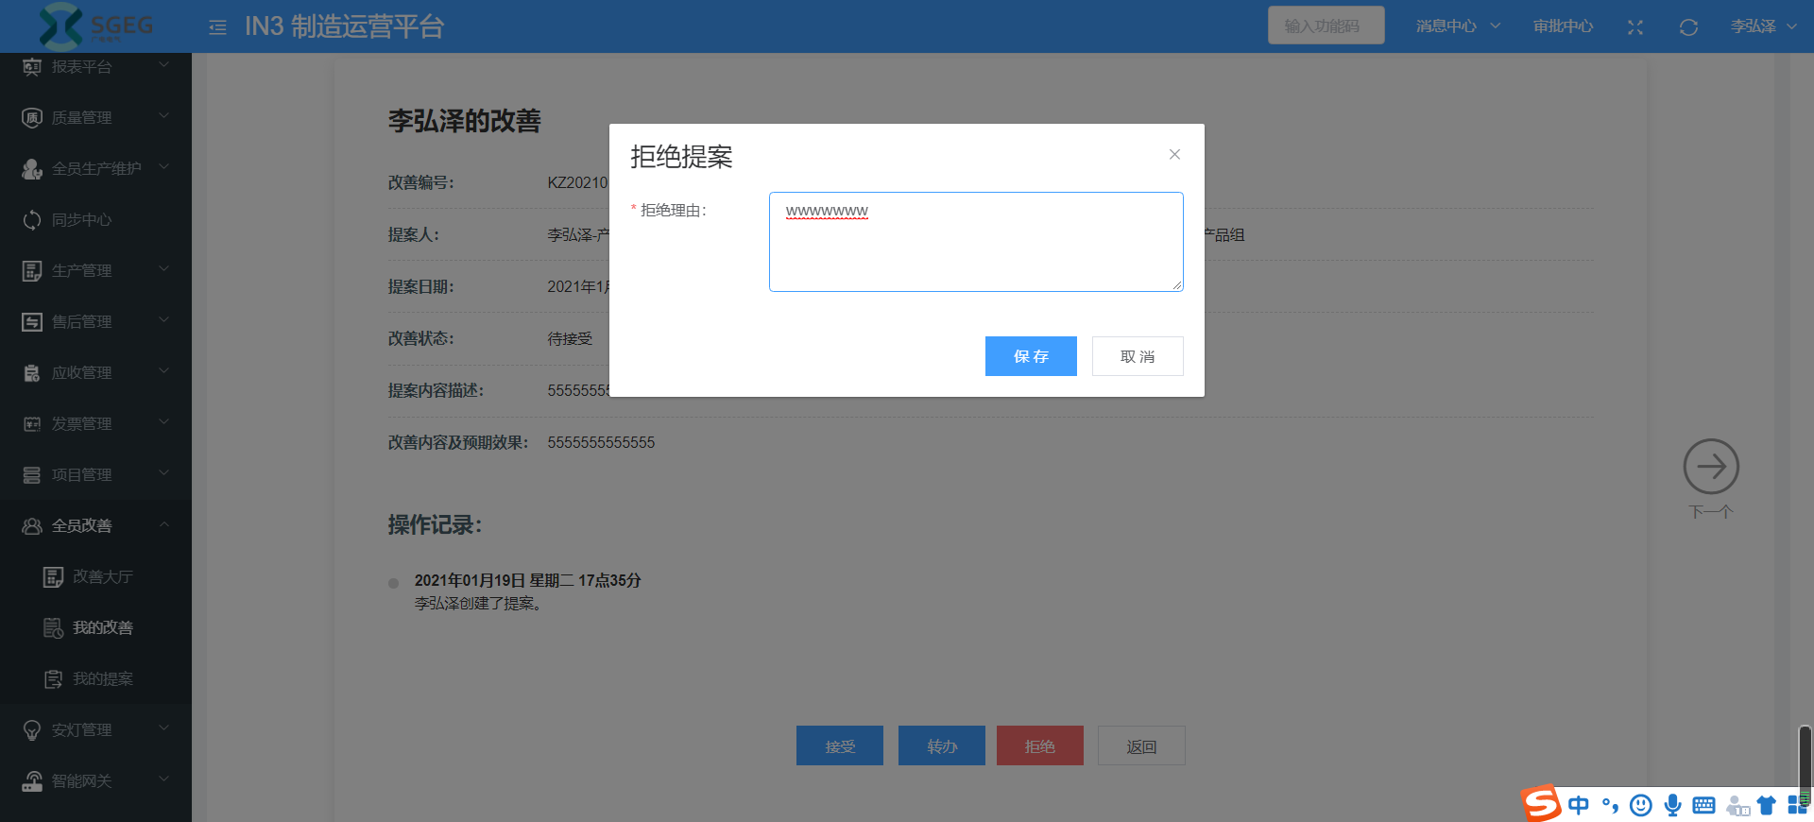Click the fullscreen toggle icon in header
This screenshot has height=822, width=1814.
pos(1635,27)
